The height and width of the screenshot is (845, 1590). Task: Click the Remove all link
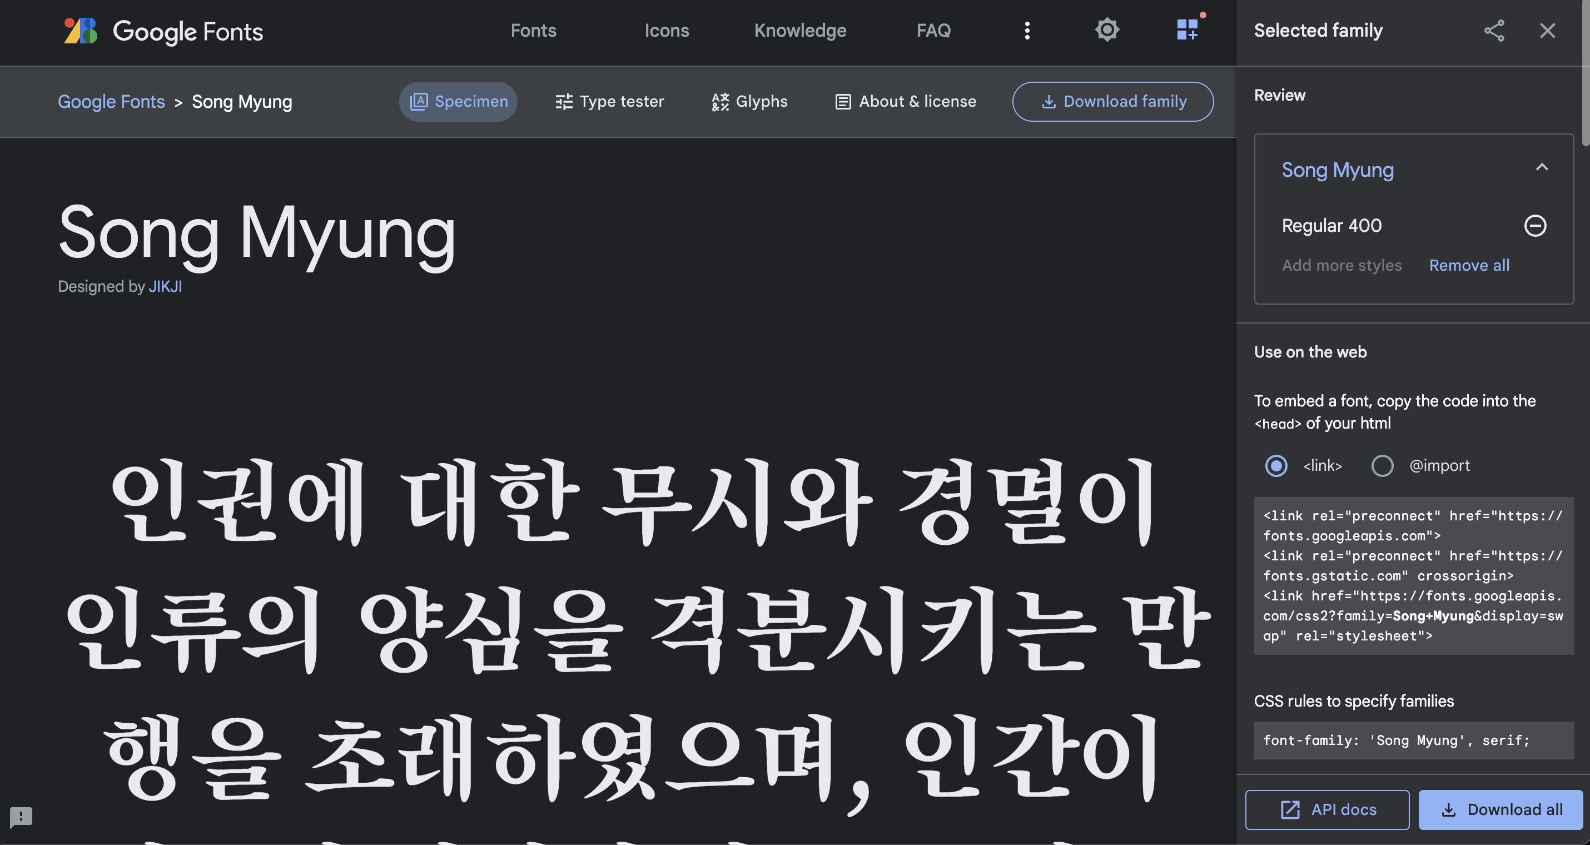1469,265
